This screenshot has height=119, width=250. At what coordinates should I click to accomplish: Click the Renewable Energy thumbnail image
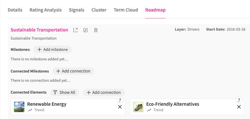click(x=19, y=107)
